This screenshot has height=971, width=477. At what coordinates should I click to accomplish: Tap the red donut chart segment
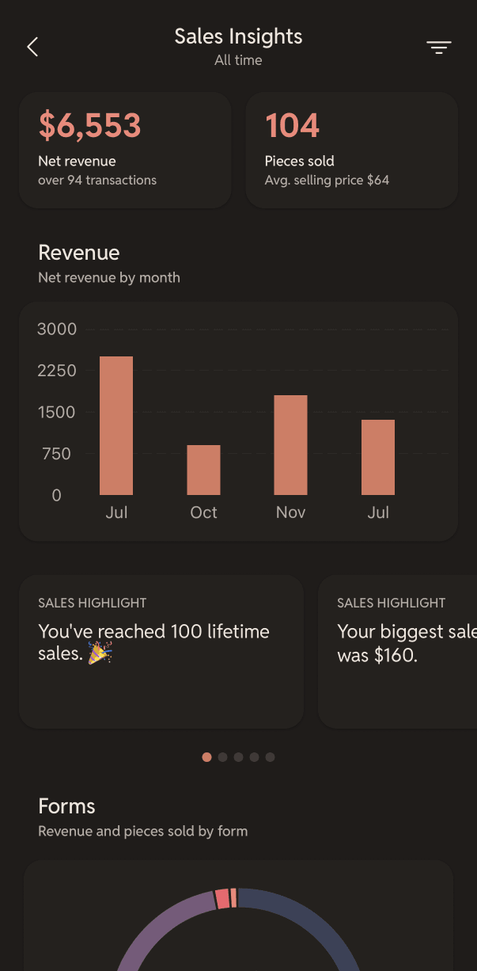click(x=223, y=898)
